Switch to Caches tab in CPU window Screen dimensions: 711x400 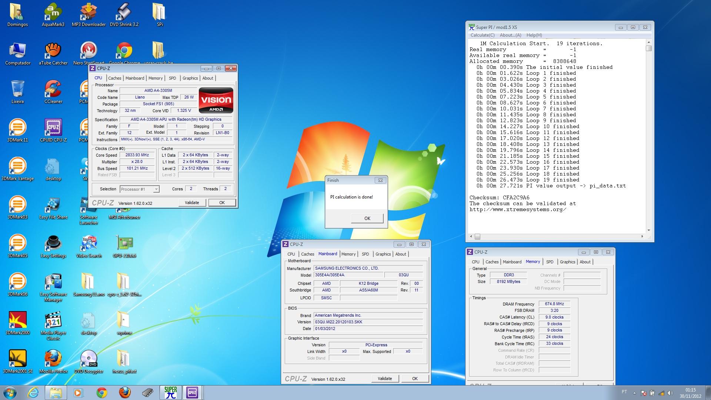[114, 78]
